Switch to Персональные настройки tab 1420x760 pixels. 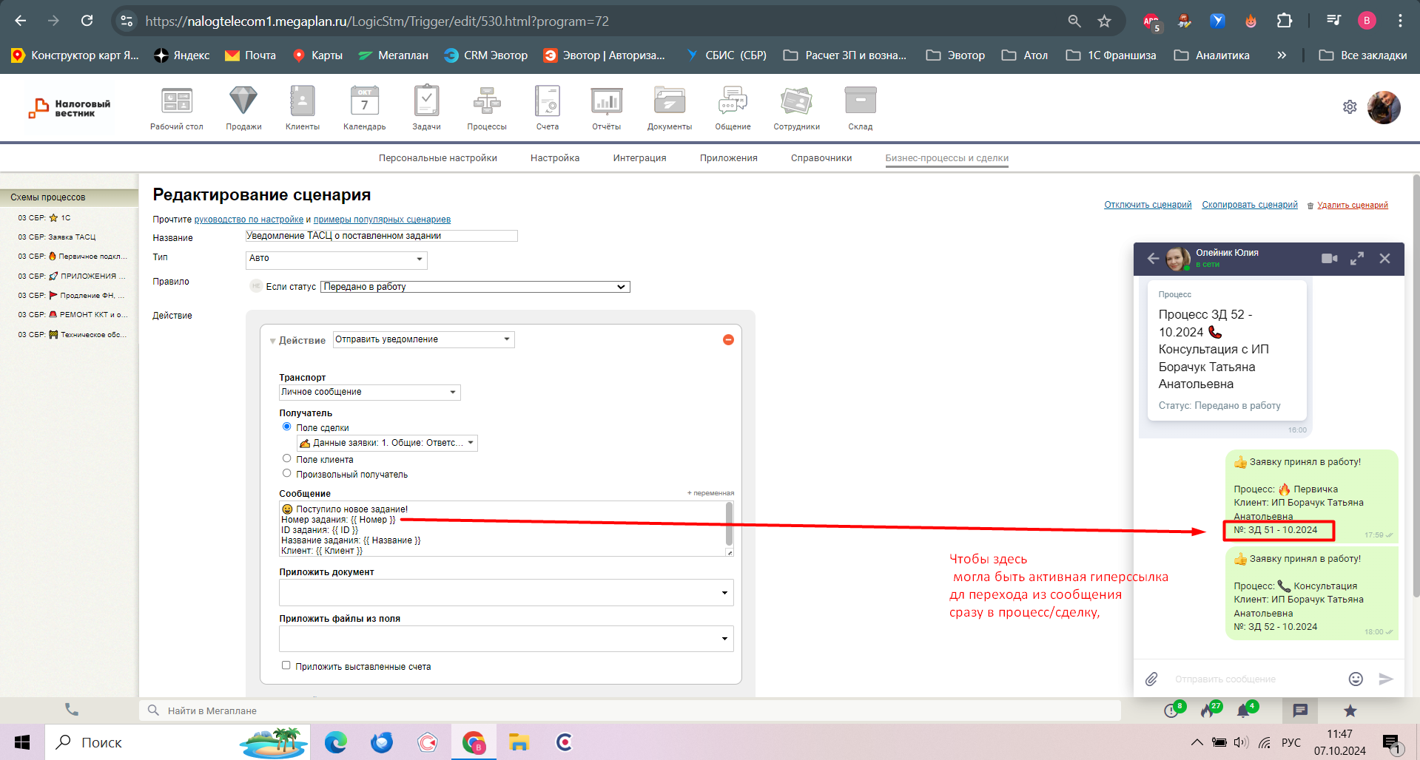pos(438,158)
